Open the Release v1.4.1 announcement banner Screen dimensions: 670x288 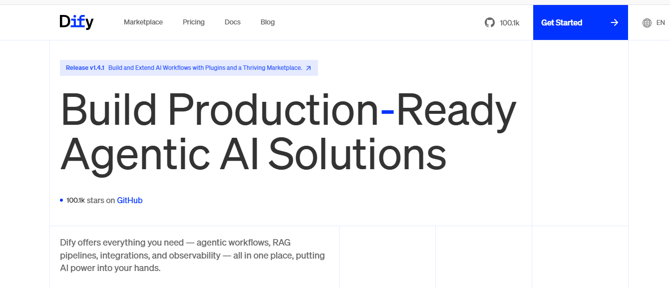pyautogui.click(x=189, y=68)
